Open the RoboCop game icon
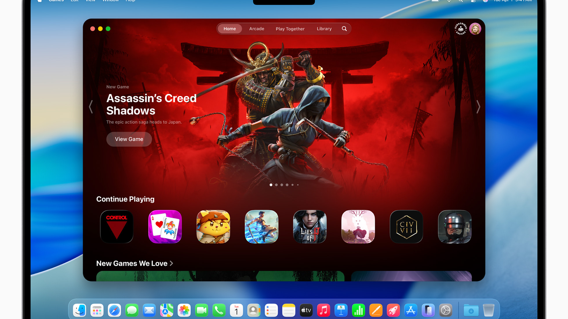This screenshot has height=319, width=568. point(455,227)
